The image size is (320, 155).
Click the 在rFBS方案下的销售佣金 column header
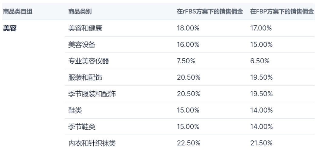click(210, 12)
